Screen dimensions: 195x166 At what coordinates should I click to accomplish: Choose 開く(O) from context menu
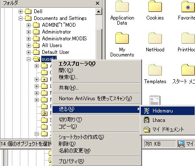click(x=97, y=70)
